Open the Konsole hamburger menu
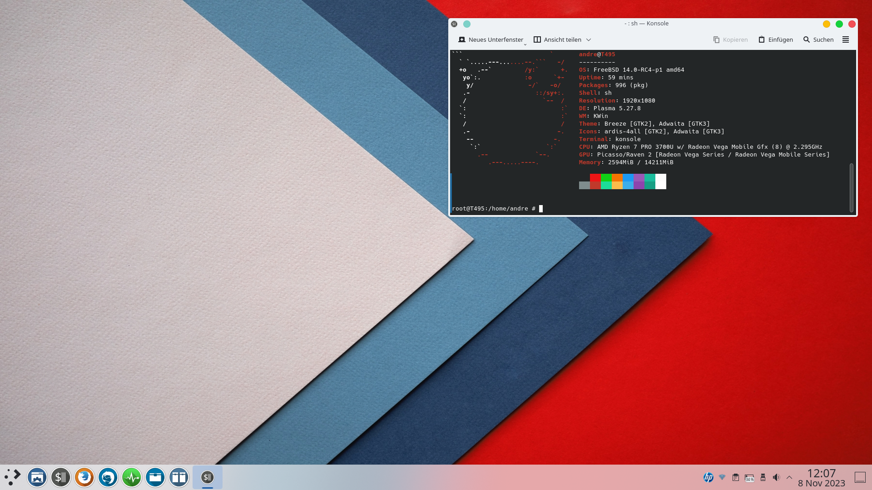The width and height of the screenshot is (872, 490). click(x=846, y=39)
